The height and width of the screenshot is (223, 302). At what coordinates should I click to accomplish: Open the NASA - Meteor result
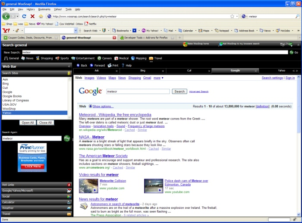click(x=91, y=137)
